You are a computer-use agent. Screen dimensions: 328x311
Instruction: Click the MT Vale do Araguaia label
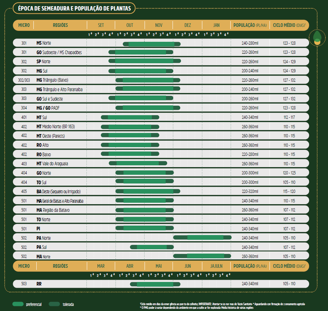coord(52,163)
